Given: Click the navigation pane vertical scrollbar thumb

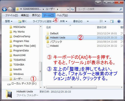Looking at the screenshot, I should 40,71.
